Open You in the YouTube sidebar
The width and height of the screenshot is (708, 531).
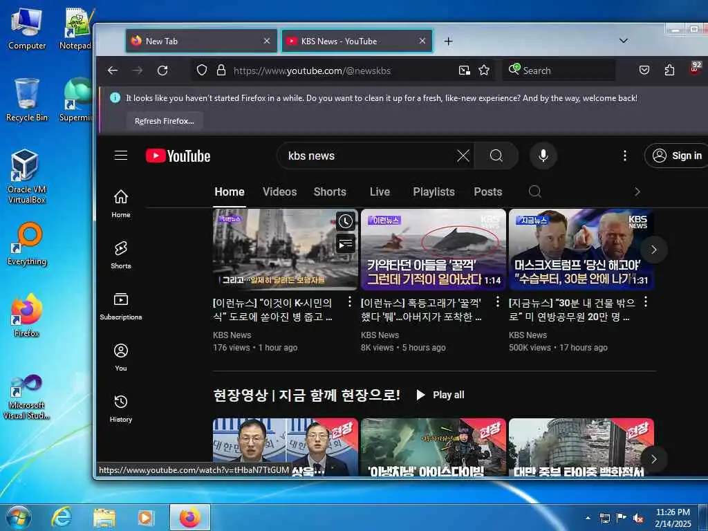point(121,357)
